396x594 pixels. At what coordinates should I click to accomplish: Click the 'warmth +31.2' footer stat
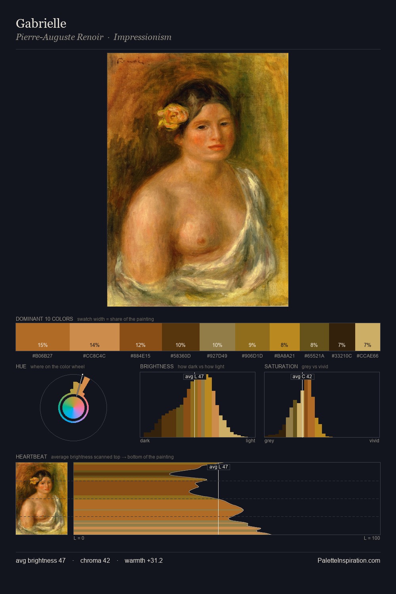click(144, 560)
